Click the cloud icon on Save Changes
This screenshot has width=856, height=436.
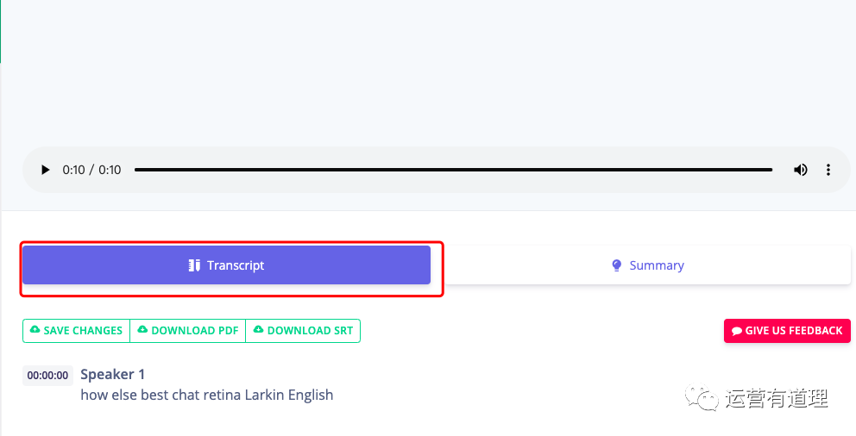tap(35, 330)
